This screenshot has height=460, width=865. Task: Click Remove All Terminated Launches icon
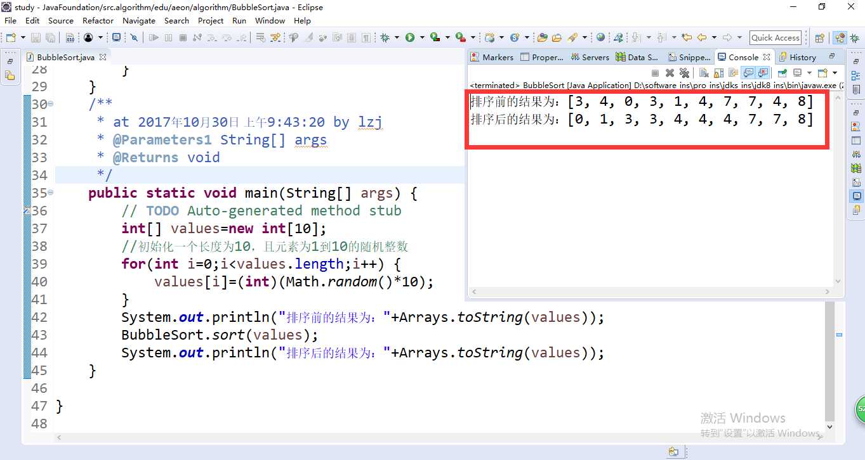click(684, 72)
